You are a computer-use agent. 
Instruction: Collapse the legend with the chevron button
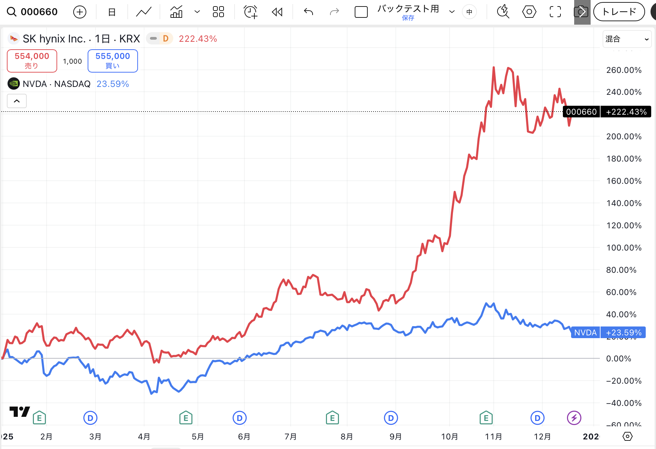pos(17,101)
